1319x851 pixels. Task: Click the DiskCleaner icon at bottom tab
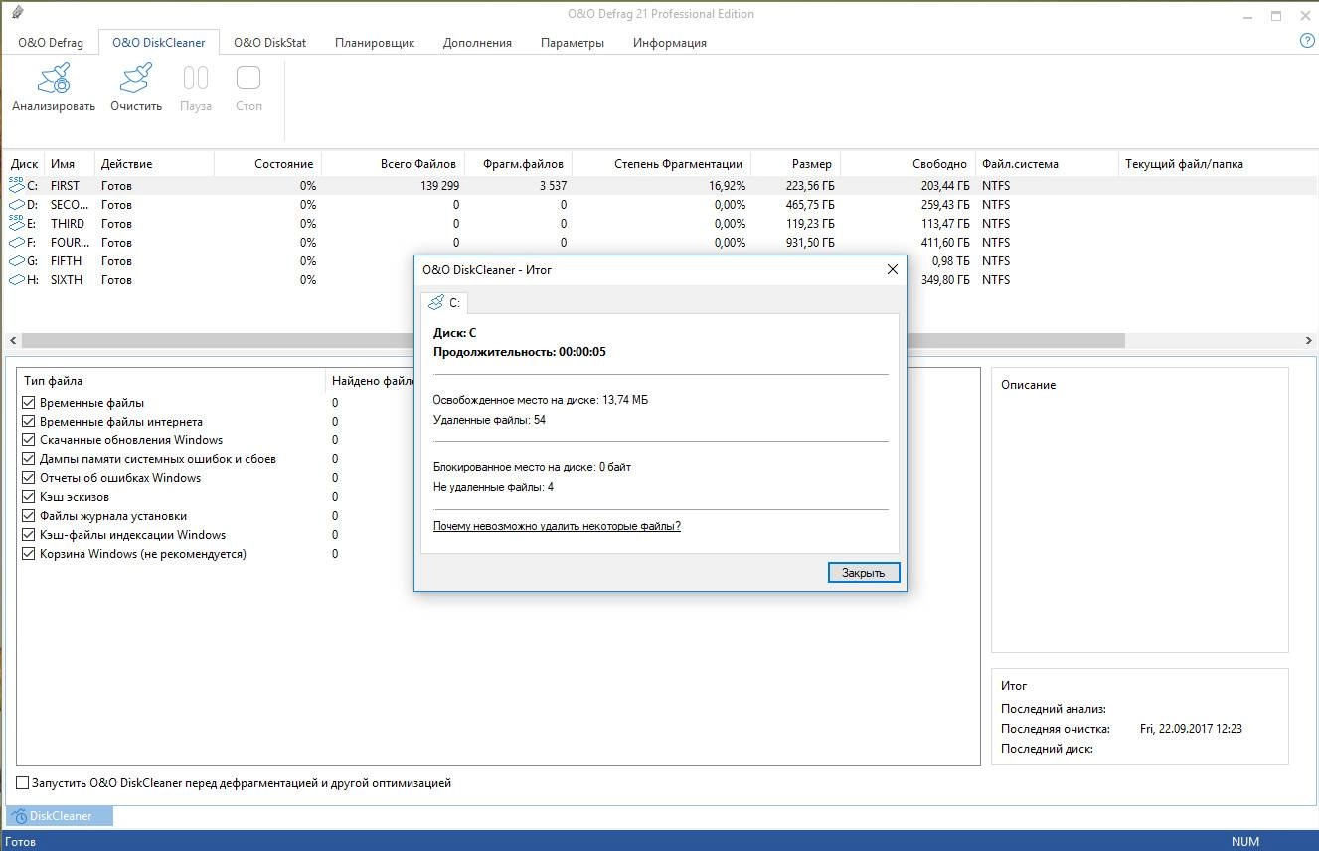tap(18, 816)
